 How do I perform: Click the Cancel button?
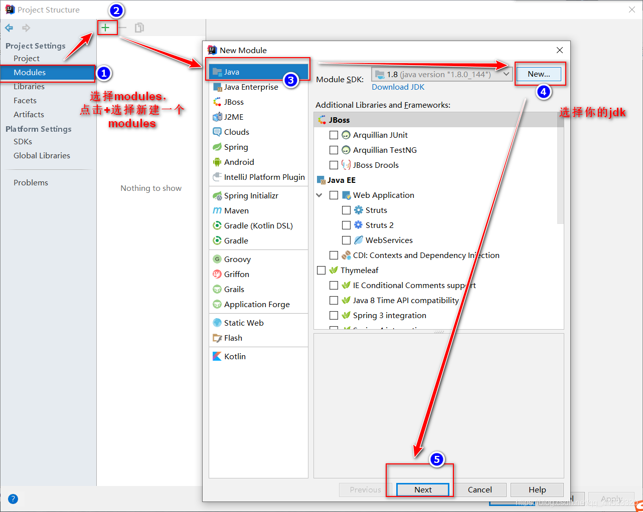pos(480,490)
